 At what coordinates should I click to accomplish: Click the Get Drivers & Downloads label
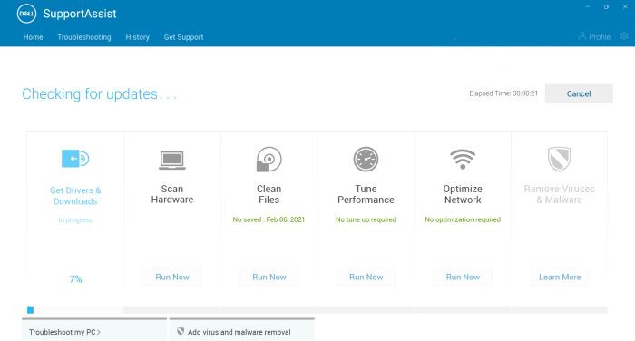pyautogui.click(x=75, y=196)
